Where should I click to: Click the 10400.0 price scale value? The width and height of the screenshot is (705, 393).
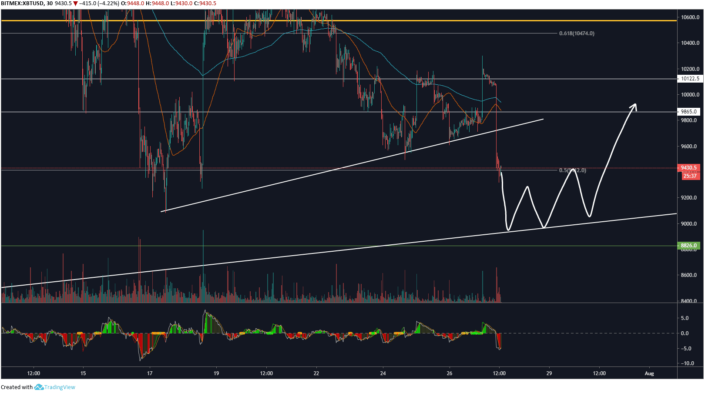[690, 43]
